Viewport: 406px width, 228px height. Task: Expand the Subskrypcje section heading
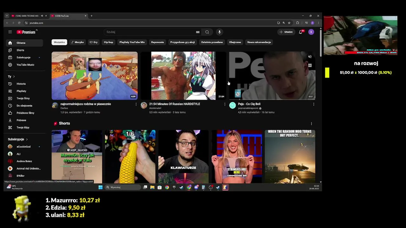pos(18,139)
